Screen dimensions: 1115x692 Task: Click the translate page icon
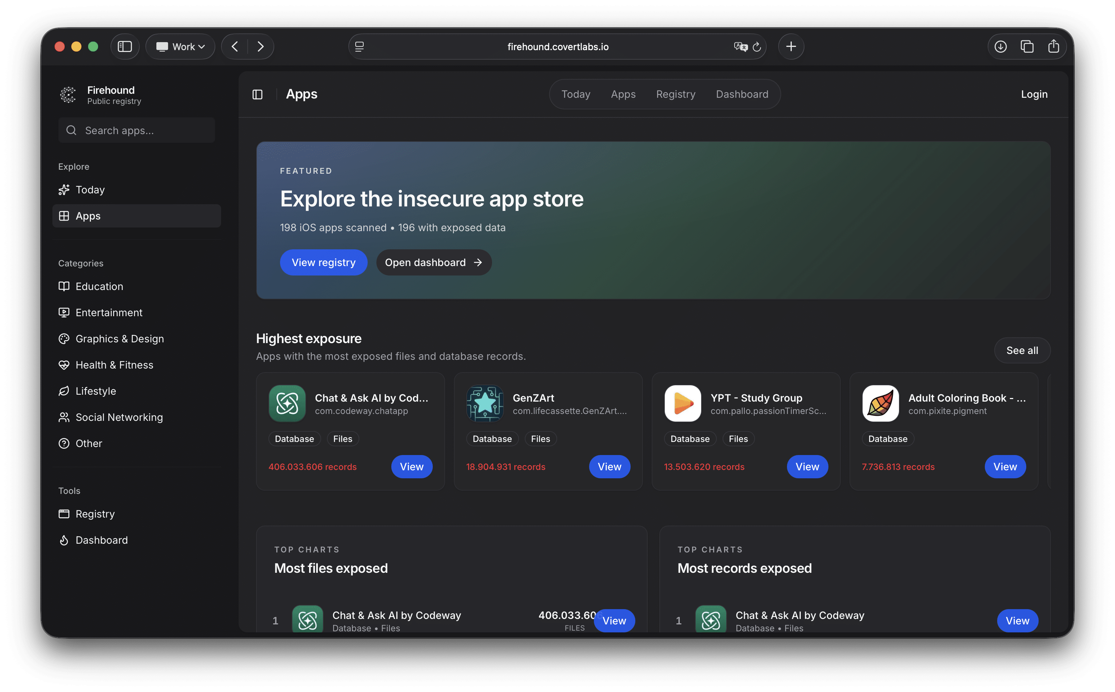[740, 47]
